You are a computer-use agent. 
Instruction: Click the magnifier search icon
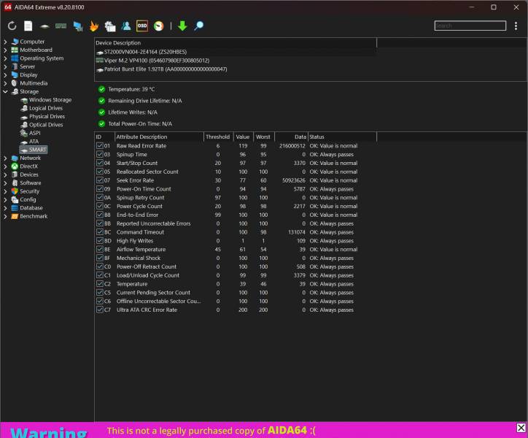(198, 26)
